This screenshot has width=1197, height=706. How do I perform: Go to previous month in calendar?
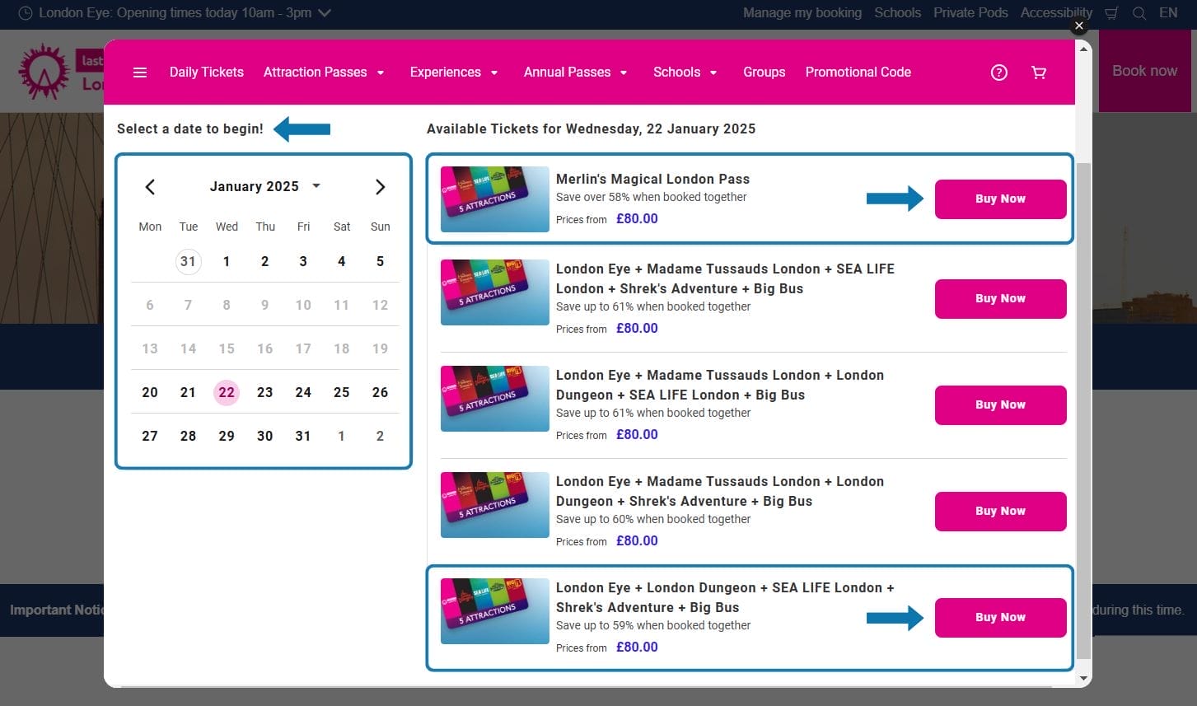(150, 187)
